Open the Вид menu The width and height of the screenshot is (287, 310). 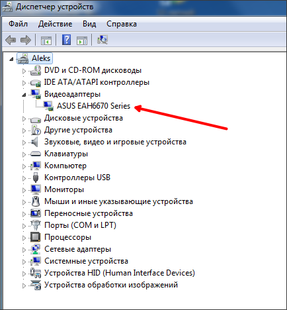click(89, 24)
